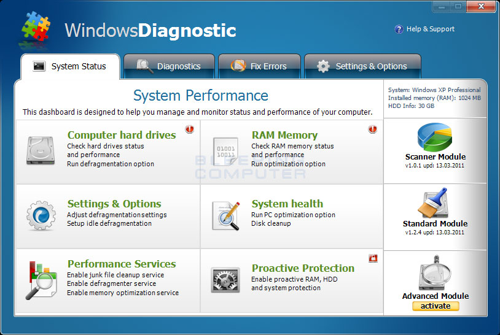Click 'Adjust defragmentation settings' text
This screenshot has width=500, height=335.
[117, 215]
